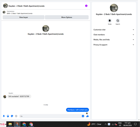Open second Chrome profile in taskbar

coord(31,124)
